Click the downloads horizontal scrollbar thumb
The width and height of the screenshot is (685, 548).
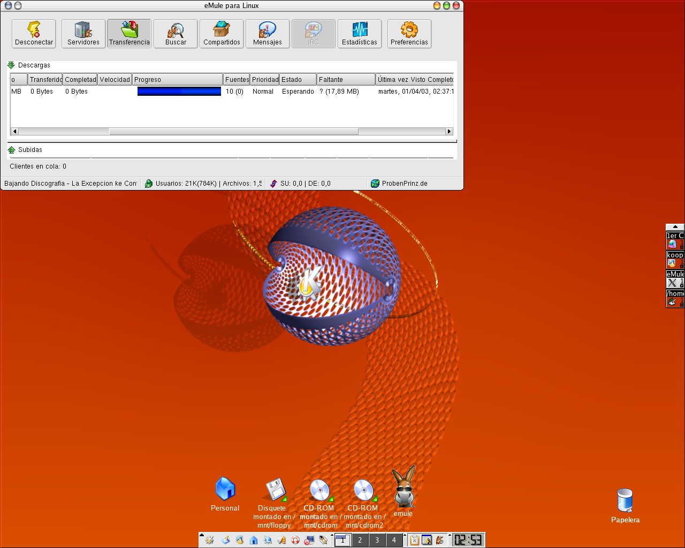click(234, 131)
